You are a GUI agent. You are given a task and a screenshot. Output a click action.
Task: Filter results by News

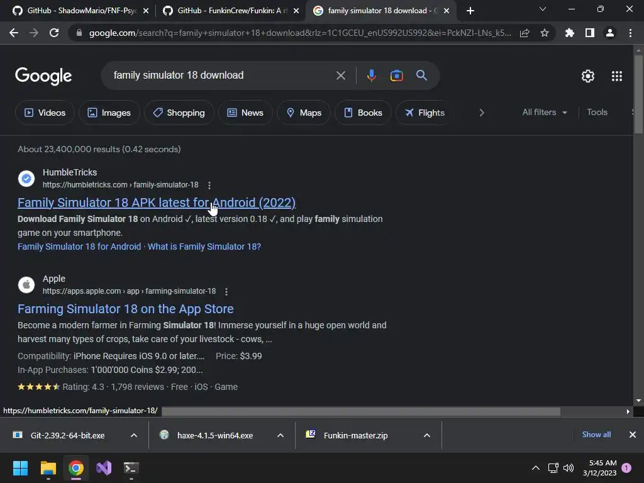[x=245, y=113]
